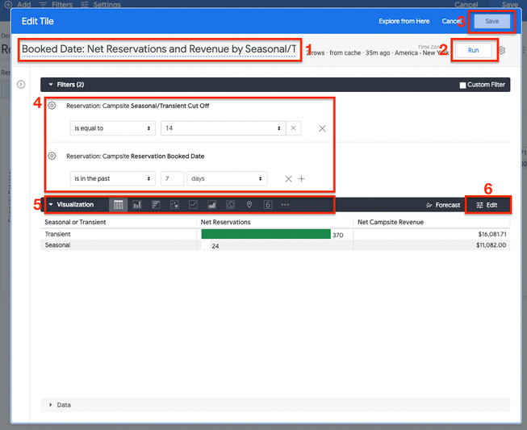The image size is (527, 430).
Task: Remove the Reservation Booked Date filter
Action: click(288, 179)
